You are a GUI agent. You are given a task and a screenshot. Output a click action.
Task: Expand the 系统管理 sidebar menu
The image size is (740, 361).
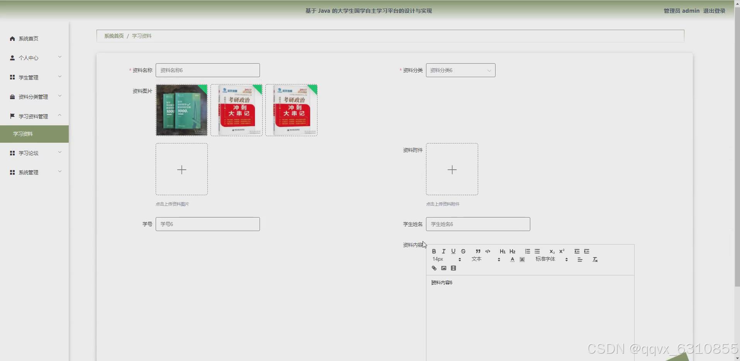point(34,172)
